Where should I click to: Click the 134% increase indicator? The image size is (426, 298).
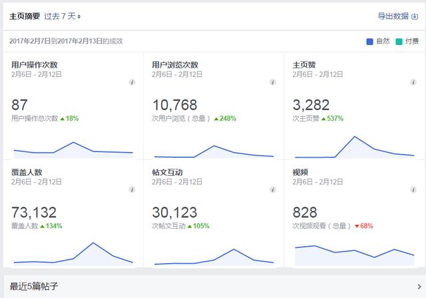tap(51, 226)
